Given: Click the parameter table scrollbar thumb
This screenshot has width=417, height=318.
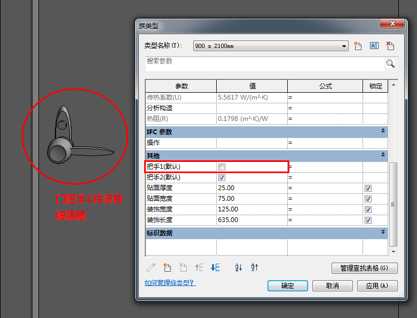Looking at the screenshot, I should point(394,205).
